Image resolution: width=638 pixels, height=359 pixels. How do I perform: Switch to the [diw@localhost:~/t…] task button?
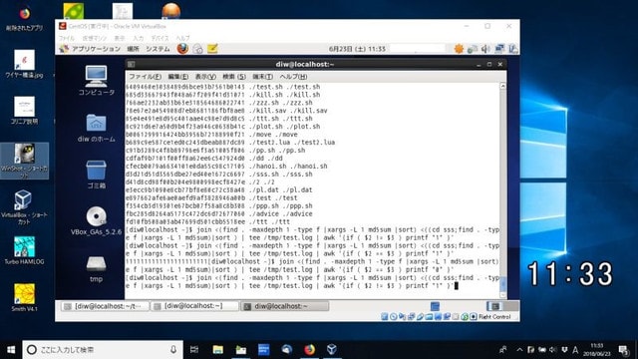click(105, 306)
